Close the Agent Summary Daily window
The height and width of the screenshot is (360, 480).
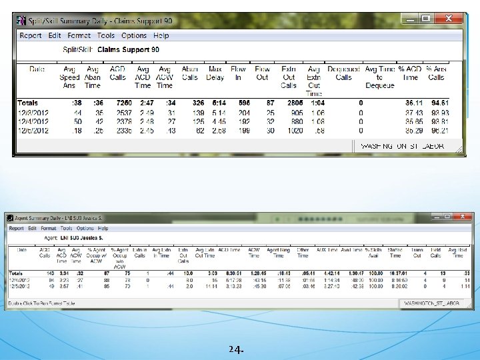click(x=463, y=217)
